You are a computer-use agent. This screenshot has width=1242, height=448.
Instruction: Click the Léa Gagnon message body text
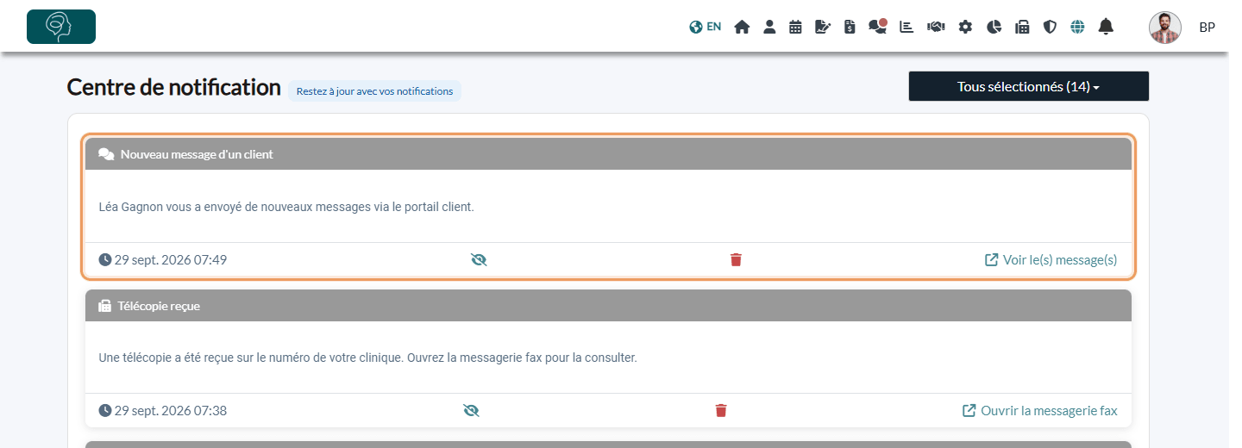[287, 207]
